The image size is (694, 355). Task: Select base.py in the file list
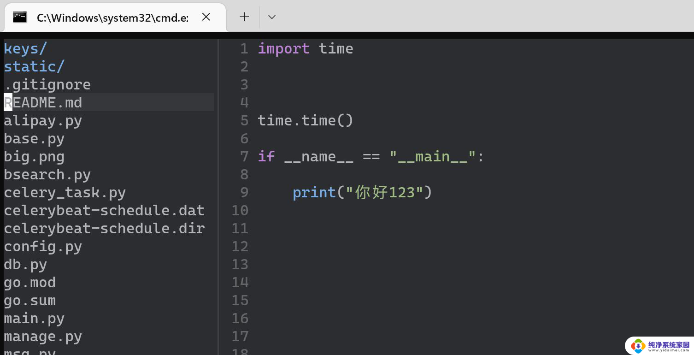coord(34,139)
